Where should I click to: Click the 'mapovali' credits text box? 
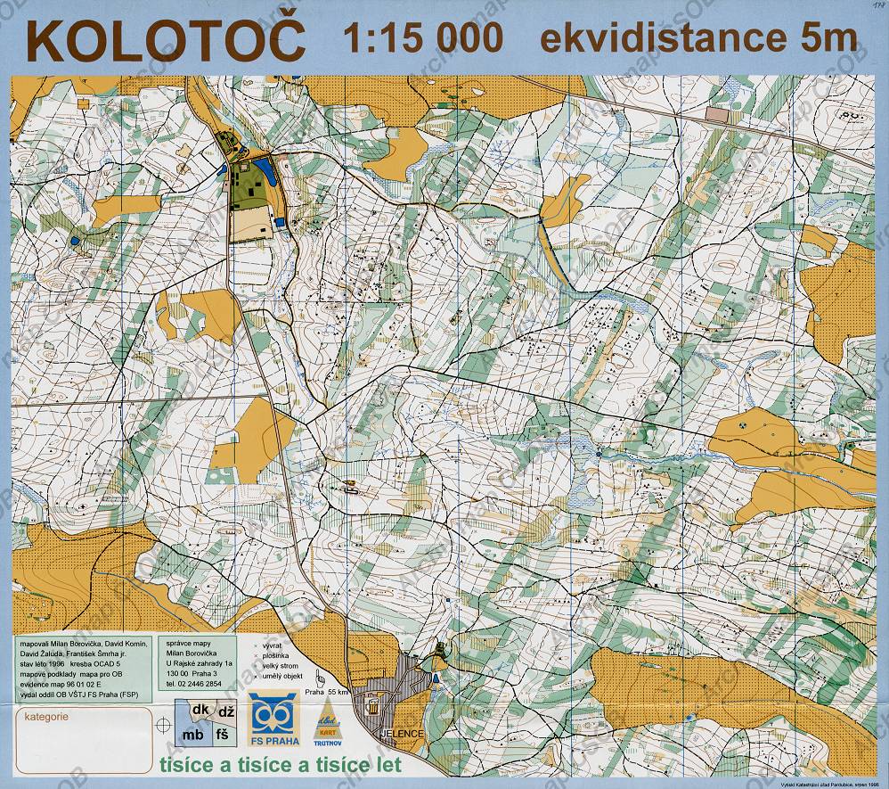(82, 669)
